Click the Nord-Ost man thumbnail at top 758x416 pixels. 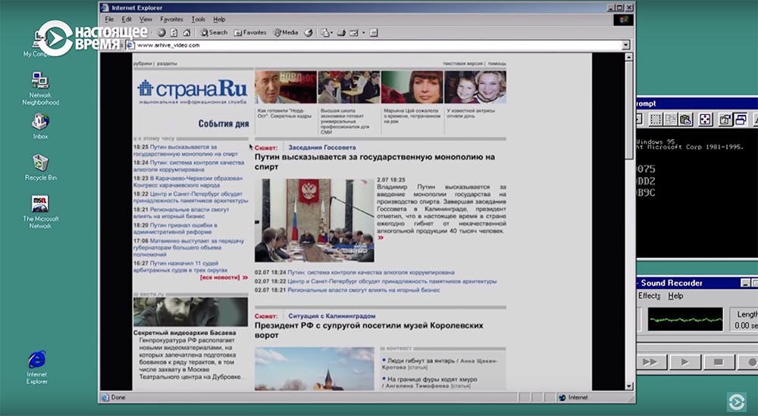coord(286,87)
